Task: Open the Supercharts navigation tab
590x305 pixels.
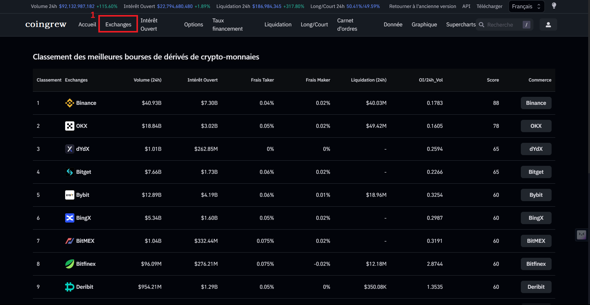Action: coord(461,25)
